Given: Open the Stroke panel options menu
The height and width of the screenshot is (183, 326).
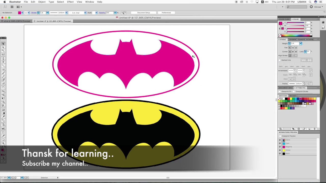Looking at the screenshot, I should pyautogui.click(x=318, y=40).
